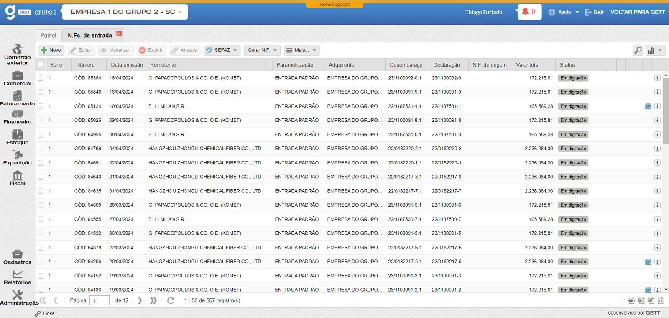Click the refresh list icon
This screenshot has height=318, width=669.
click(171, 300)
